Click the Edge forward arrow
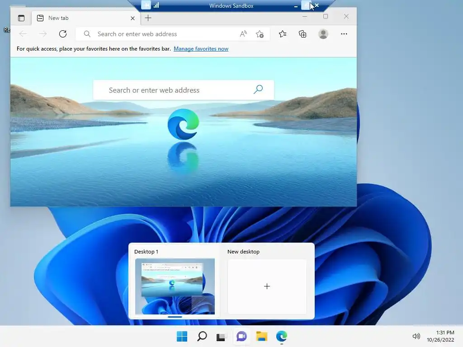This screenshot has height=347, width=463. [43, 34]
